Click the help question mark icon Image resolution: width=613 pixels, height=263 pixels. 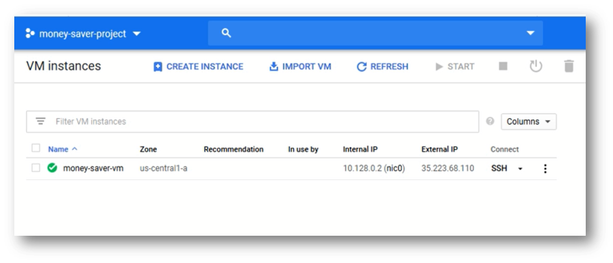(x=490, y=121)
